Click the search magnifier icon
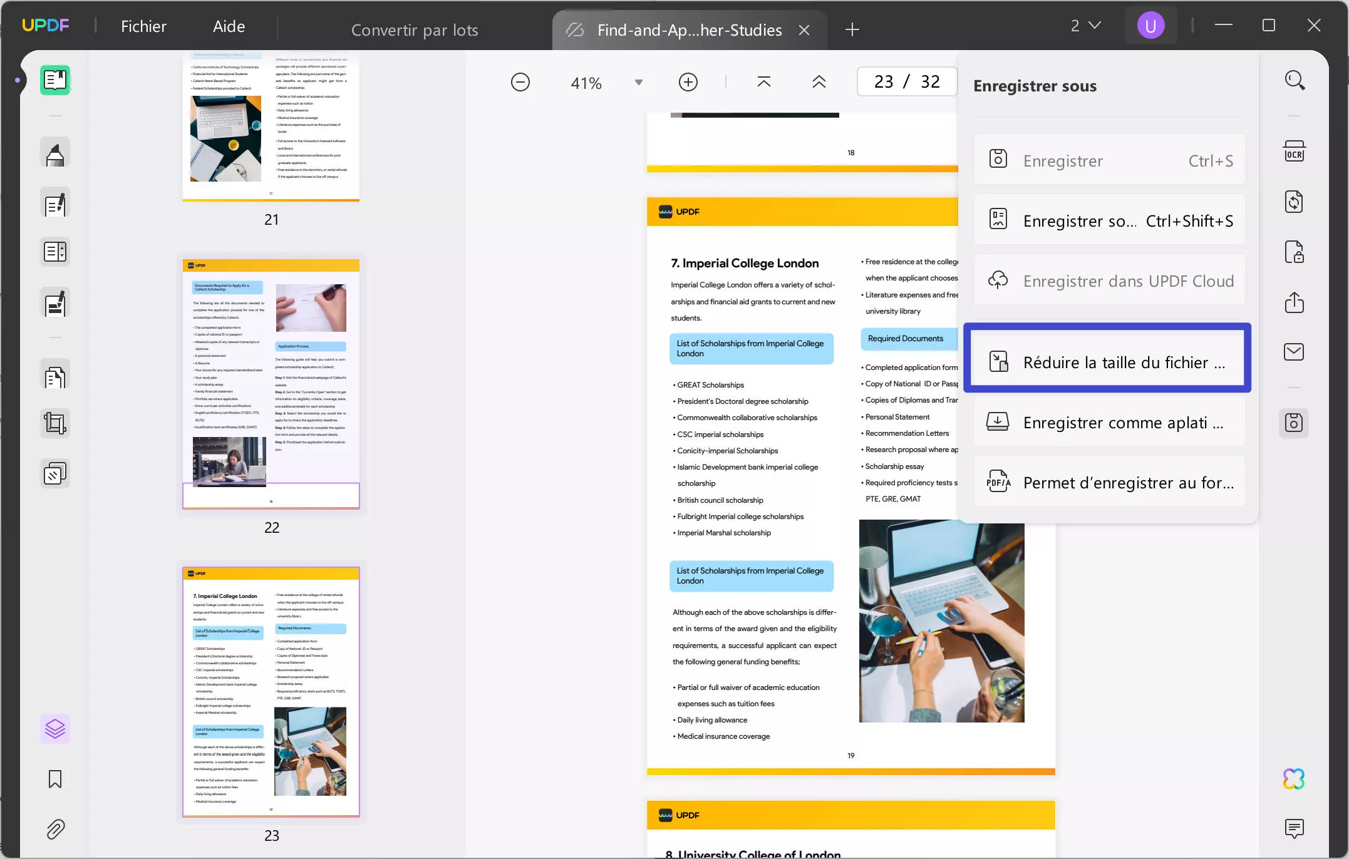 click(1295, 80)
